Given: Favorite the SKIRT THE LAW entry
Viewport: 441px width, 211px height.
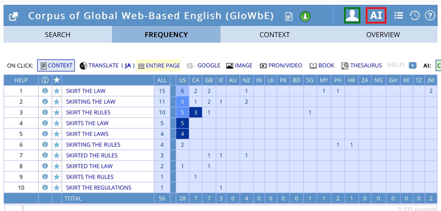Looking at the screenshot, I should [x=57, y=91].
